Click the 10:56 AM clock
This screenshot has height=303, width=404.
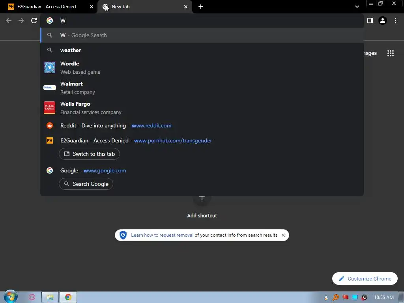[383, 297]
